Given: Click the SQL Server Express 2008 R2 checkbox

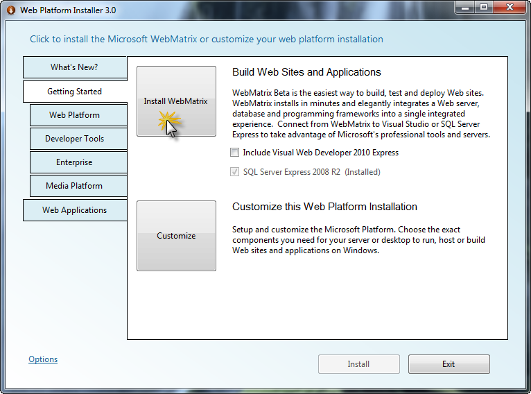Looking at the screenshot, I should point(235,172).
